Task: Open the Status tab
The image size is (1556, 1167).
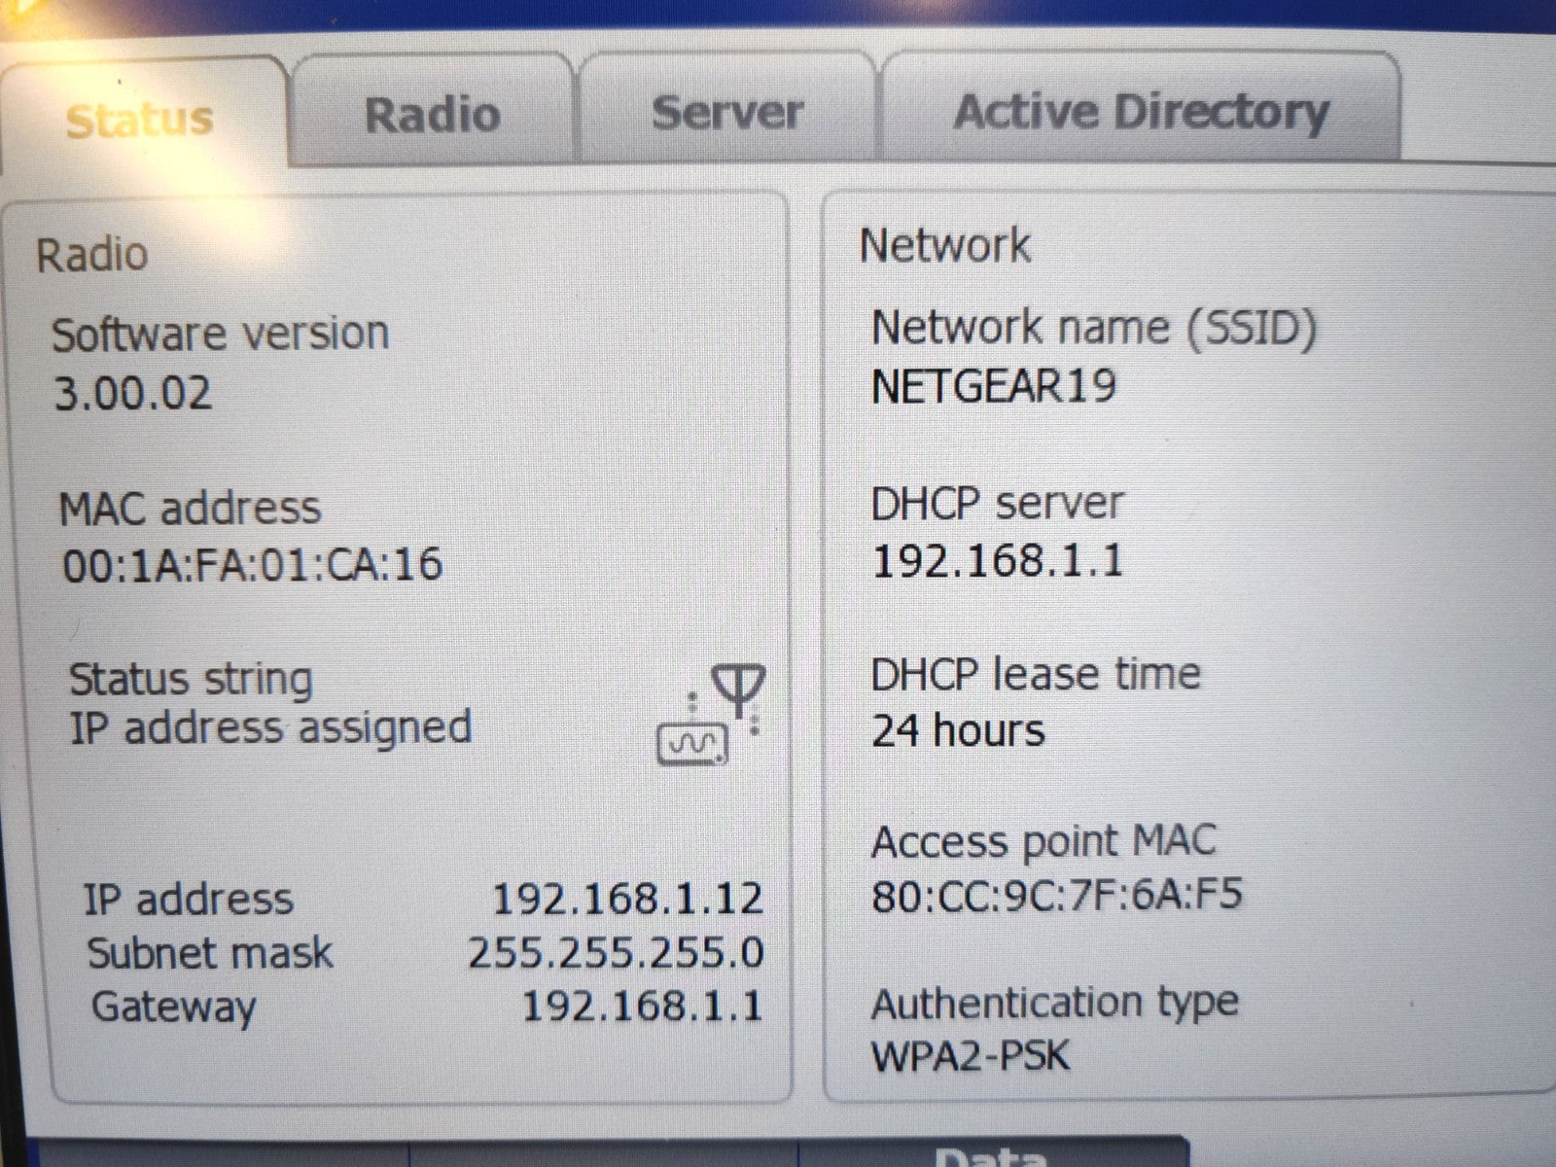Action: click(x=141, y=119)
